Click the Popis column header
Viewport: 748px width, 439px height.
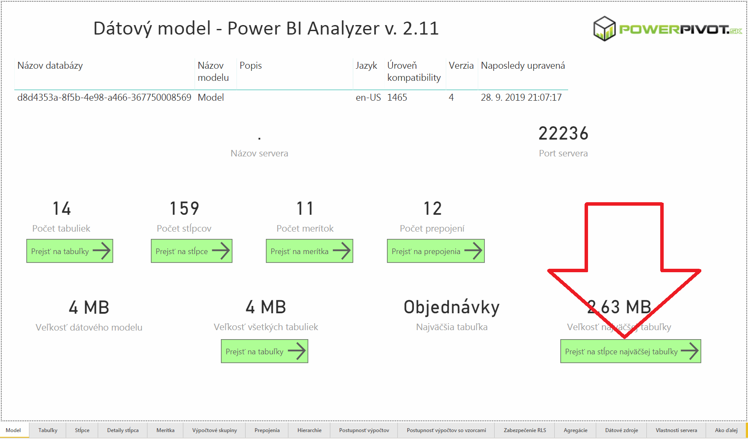coord(251,66)
